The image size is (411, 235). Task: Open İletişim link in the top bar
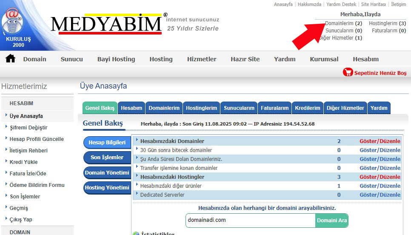398,4
